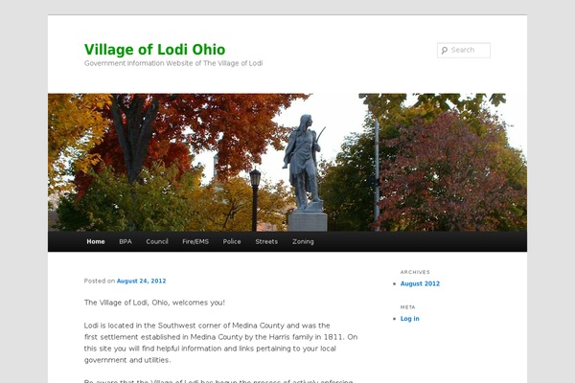The height and width of the screenshot is (383, 575).
Task: Click the Archives sidebar heading
Action: coord(415,272)
